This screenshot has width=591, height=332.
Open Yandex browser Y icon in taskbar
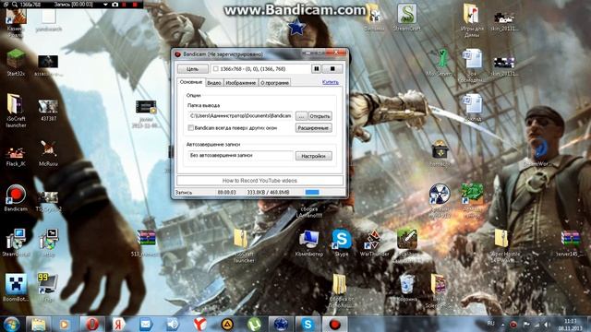click(199, 324)
